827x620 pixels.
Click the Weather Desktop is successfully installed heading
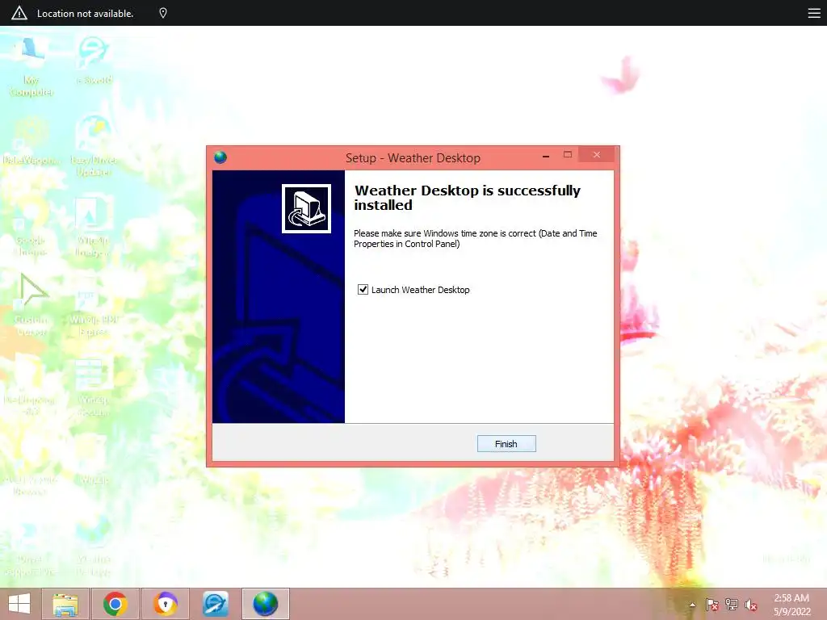click(x=467, y=198)
